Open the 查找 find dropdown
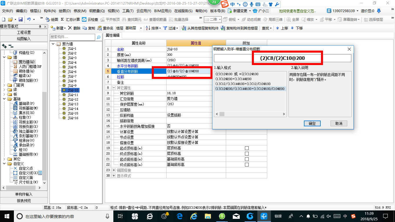 [x=267, y=28]
